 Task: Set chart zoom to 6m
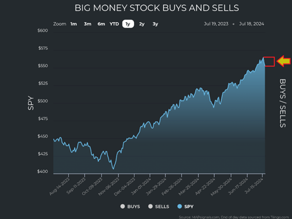pos(101,24)
